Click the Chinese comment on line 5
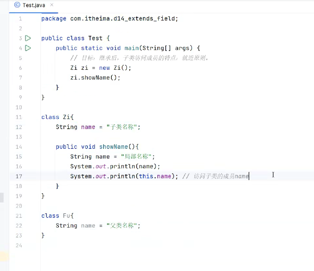The height and width of the screenshot is (271, 314). 140,58
